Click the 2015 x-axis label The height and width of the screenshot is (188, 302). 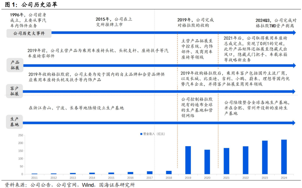111,178
